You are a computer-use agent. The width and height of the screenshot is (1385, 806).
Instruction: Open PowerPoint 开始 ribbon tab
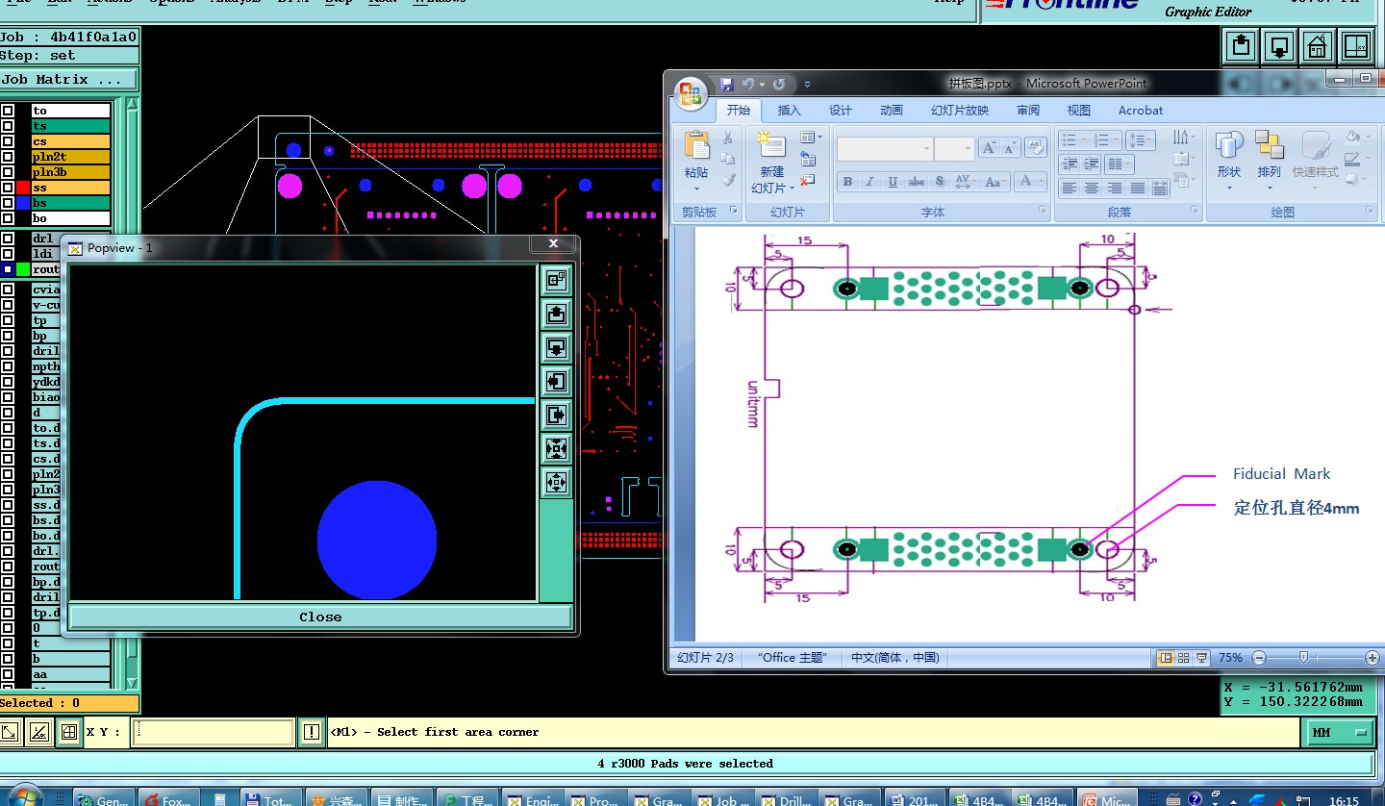point(739,111)
